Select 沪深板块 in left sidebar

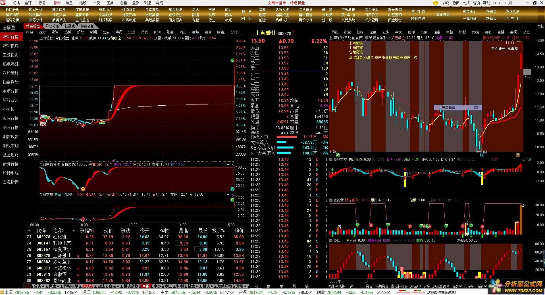[11, 46]
